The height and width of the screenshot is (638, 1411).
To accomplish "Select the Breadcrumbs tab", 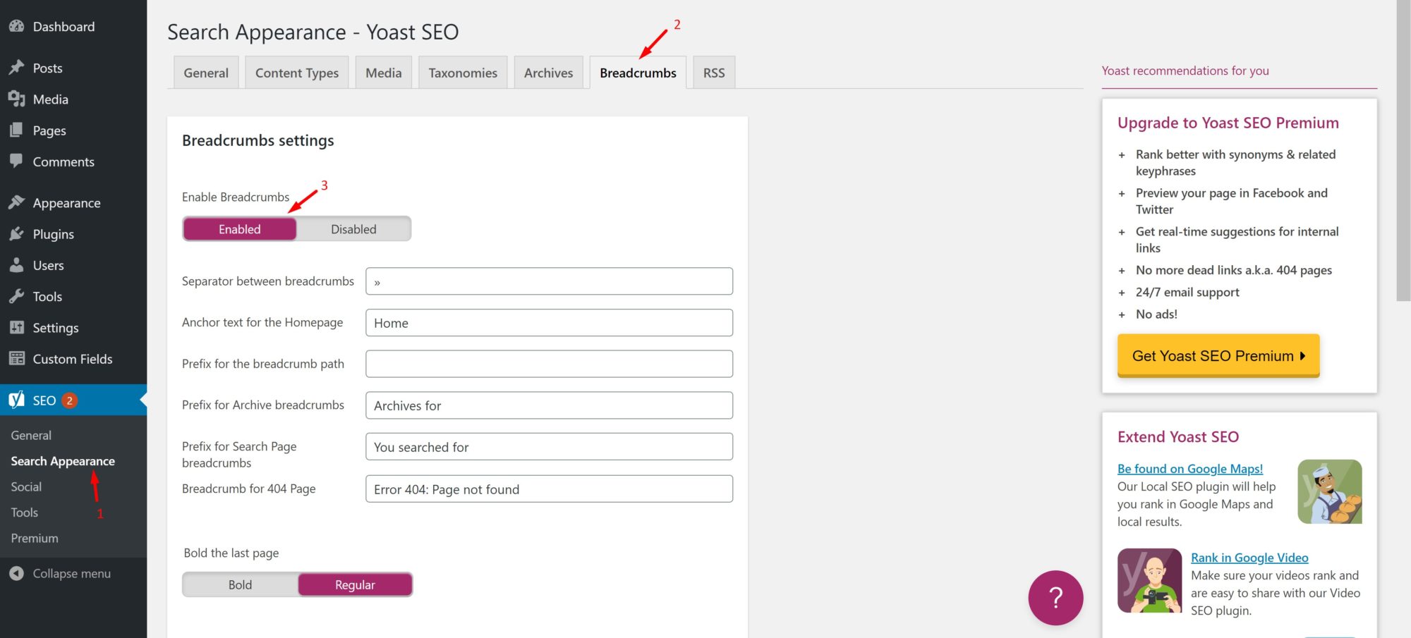I will [x=638, y=73].
